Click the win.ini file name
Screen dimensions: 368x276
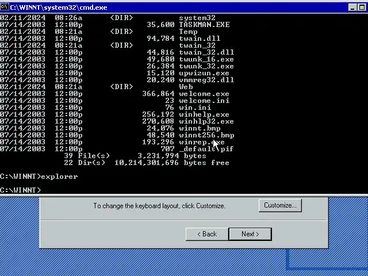195,108
